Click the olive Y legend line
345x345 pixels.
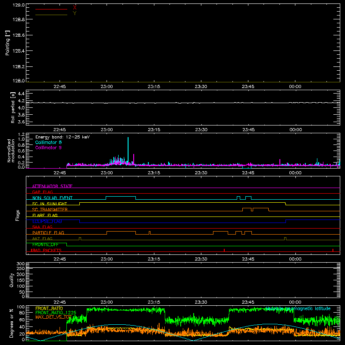(51, 15)
